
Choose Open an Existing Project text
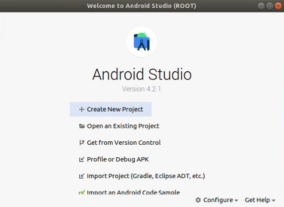123,126
